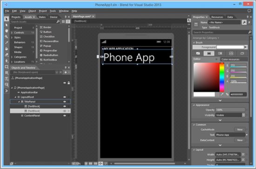Image resolution: width=256 pixels, height=169 pixels.
Task: Collapse the Brush properties section
Action: coord(194,42)
